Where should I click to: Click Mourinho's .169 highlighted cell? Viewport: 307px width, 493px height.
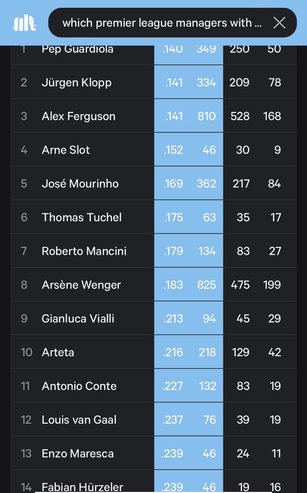pyautogui.click(x=173, y=183)
